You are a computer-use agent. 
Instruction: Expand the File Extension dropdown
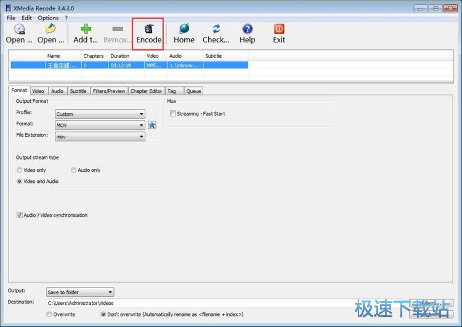(100, 136)
